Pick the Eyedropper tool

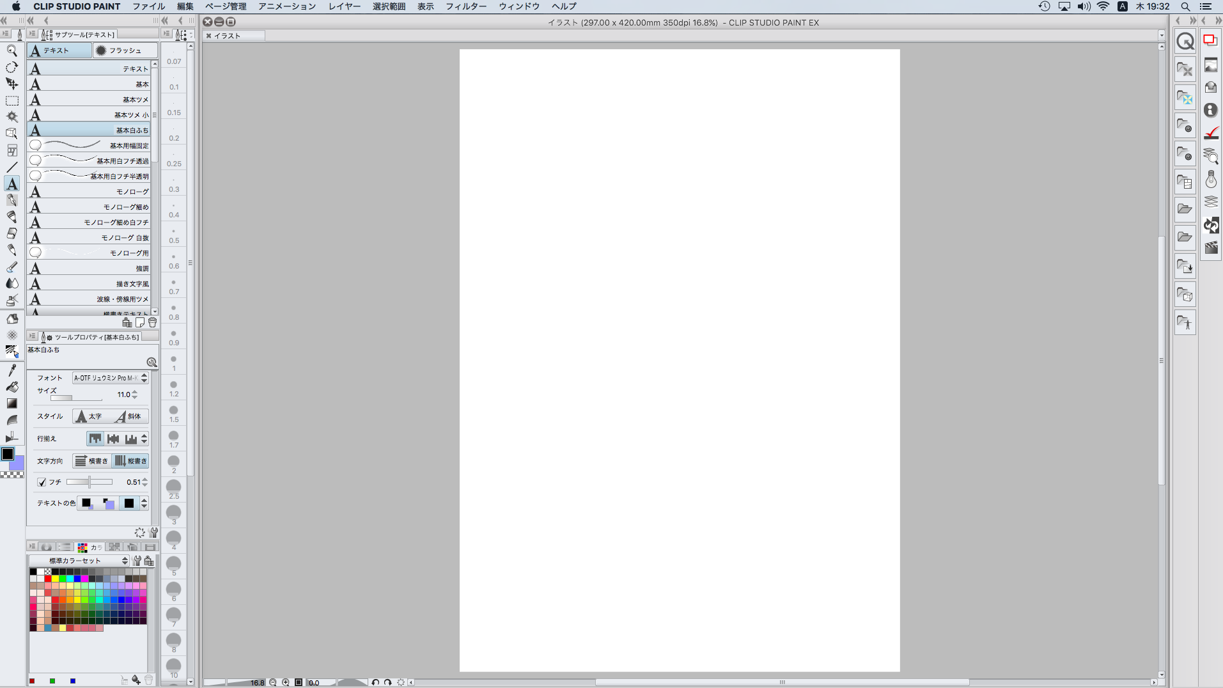pos(12,370)
